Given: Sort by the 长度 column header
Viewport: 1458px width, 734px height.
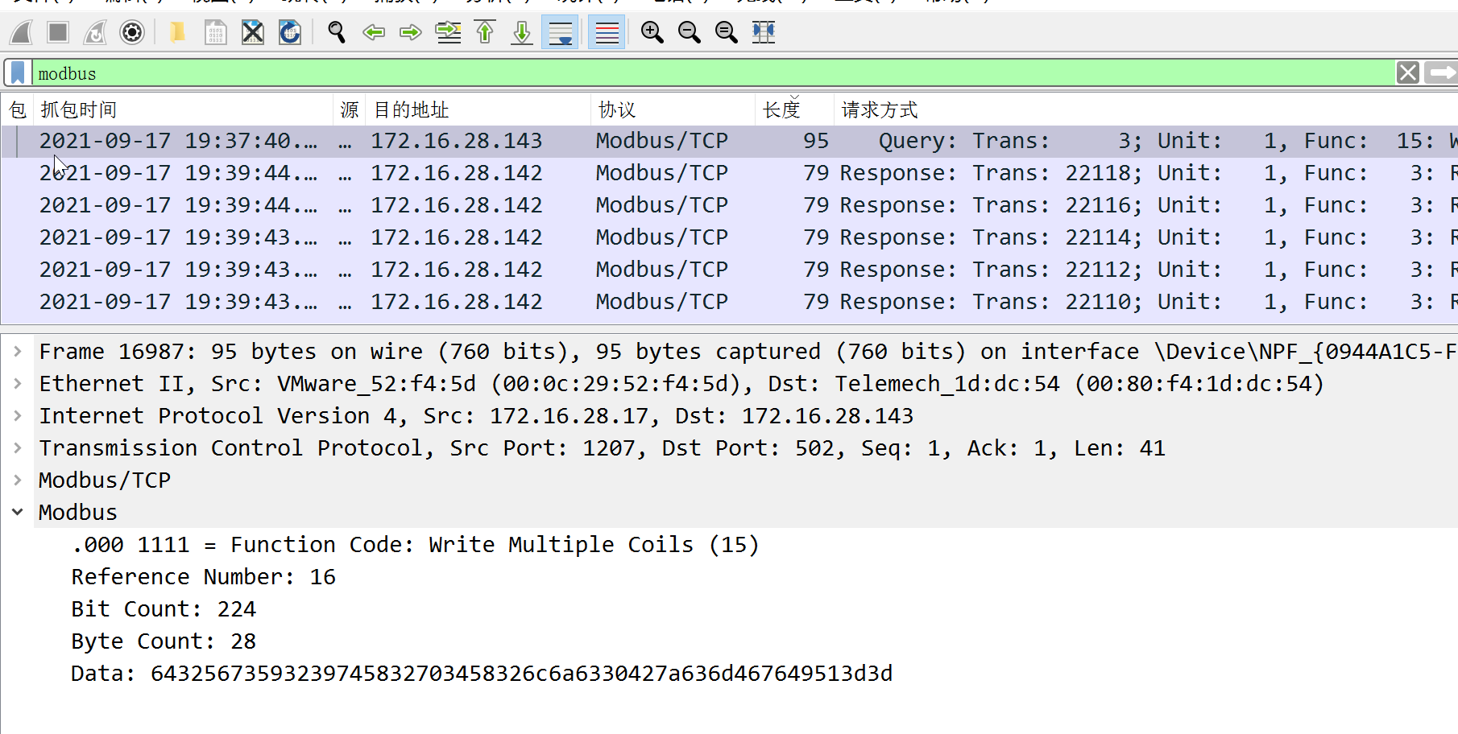Looking at the screenshot, I should tap(794, 109).
